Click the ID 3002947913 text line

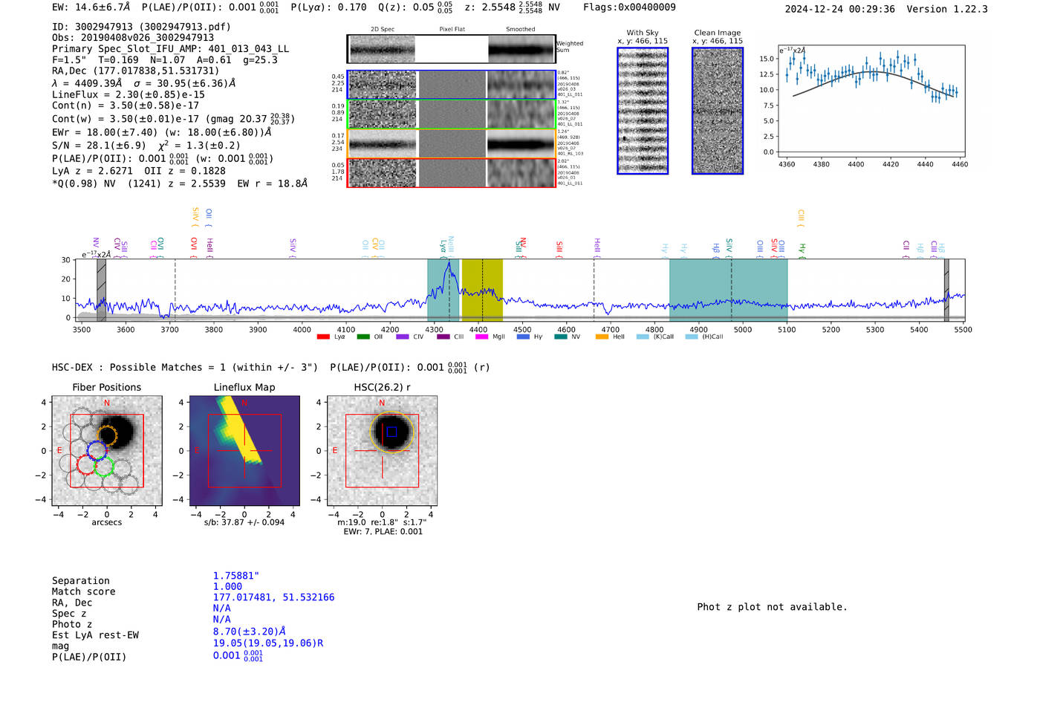pyautogui.click(x=141, y=27)
